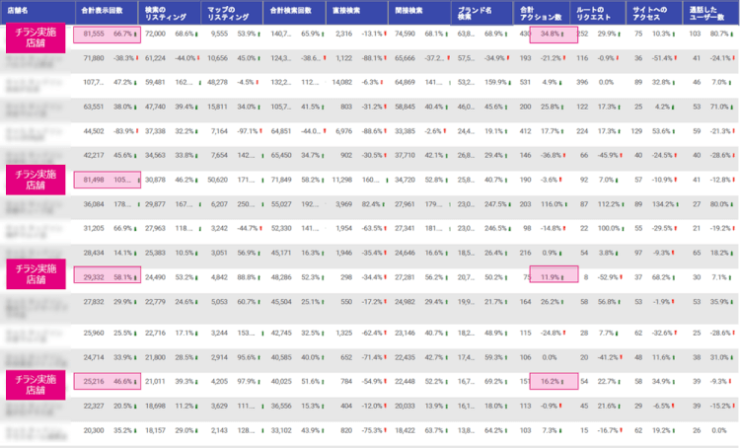Image resolution: width=740 pixels, height=448 pixels.
Task: Select the 63,551 impressions cell
Action: pos(94,107)
